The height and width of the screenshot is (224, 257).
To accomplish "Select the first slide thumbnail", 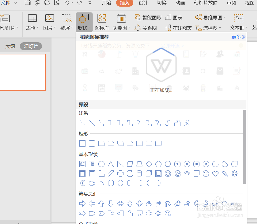I will [23, 72].
